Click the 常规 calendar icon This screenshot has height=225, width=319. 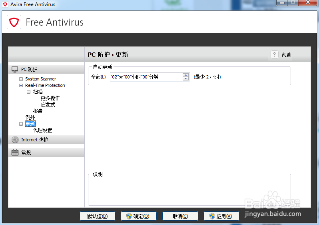tap(15, 153)
